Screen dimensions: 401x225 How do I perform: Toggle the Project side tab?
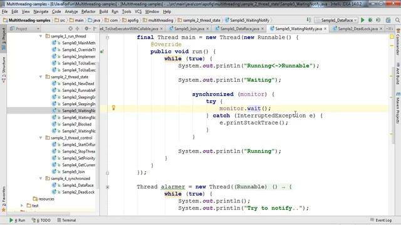4,39
